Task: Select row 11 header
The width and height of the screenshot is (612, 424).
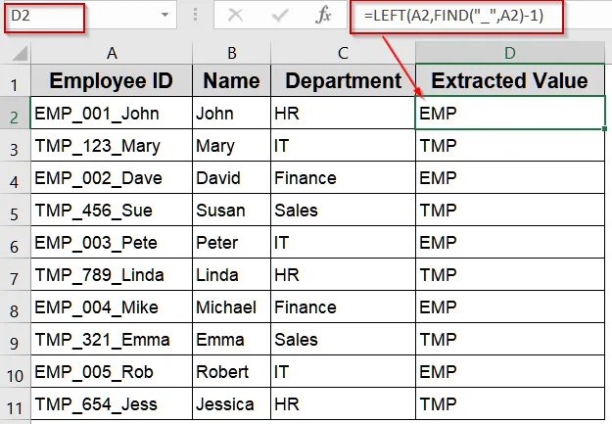Action: 15,404
